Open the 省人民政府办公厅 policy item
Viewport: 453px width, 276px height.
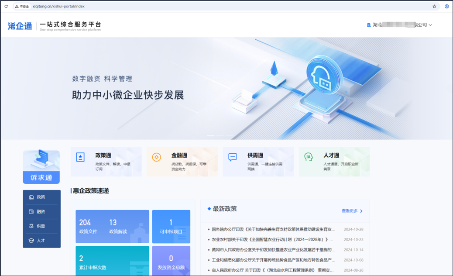(x=272, y=270)
